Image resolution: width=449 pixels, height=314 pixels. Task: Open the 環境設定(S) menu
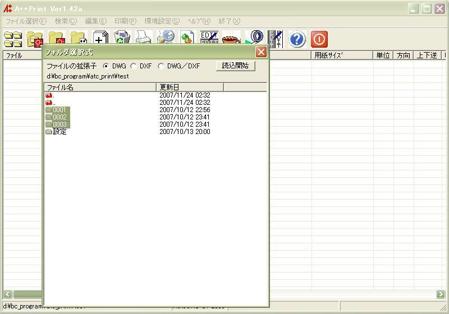pyautogui.click(x=162, y=21)
